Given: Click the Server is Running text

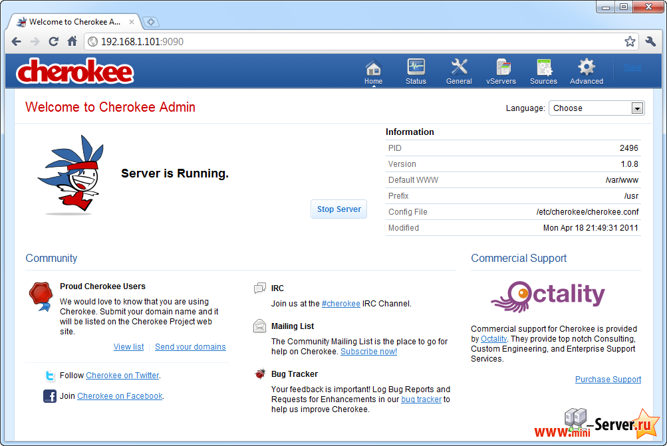Looking at the screenshot, I should pos(175,173).
